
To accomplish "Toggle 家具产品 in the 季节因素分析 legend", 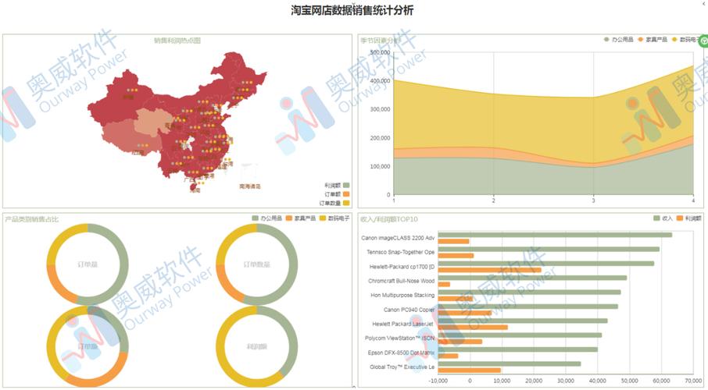I will click(x=653, y=40).
